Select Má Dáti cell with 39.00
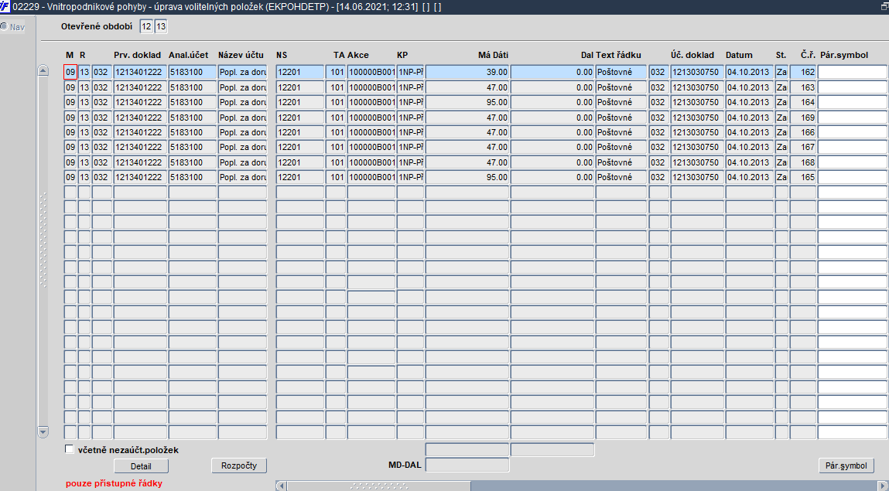The width and height of the screenshot is (889, 491). coord(467,72)
